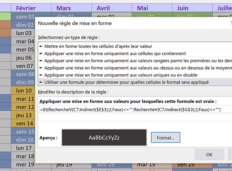The image size is (232, 171).
Task: Select cell 'dim 02' in Février
Action: coord(23,25)
